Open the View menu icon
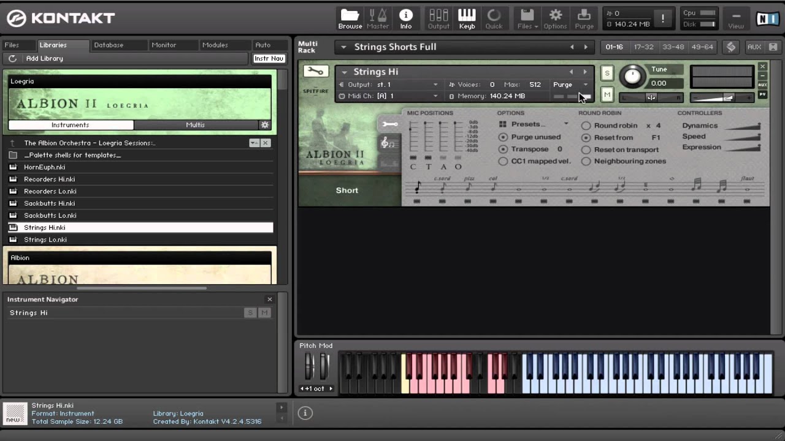The width and height of the screenshot is (785, 441). [x=736, y=18]
